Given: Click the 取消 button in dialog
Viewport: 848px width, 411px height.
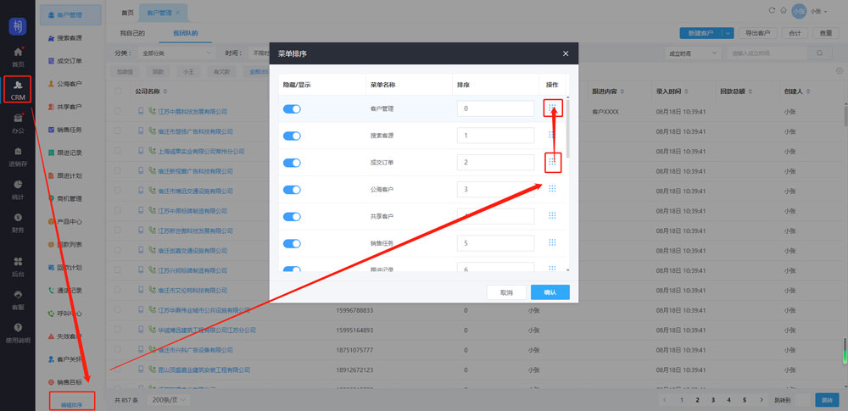Looking at the screenshot, I should (506, 292).
